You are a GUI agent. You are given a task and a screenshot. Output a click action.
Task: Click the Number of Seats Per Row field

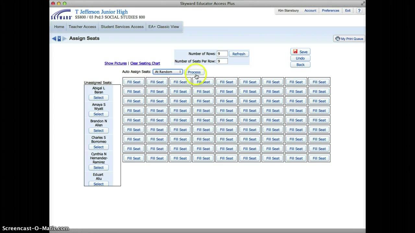pyautogui.click(x=222, y=61)
